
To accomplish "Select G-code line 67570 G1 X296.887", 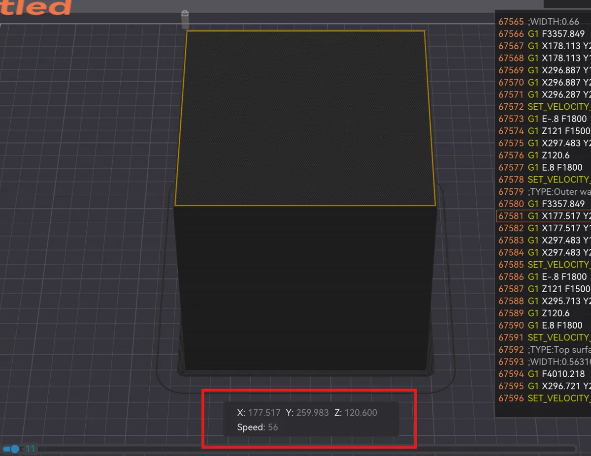I will (544, 83).
